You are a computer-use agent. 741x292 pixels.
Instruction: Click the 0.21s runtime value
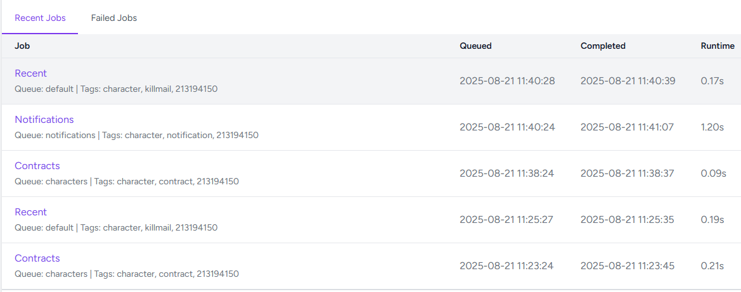click(x=712, y=266)
